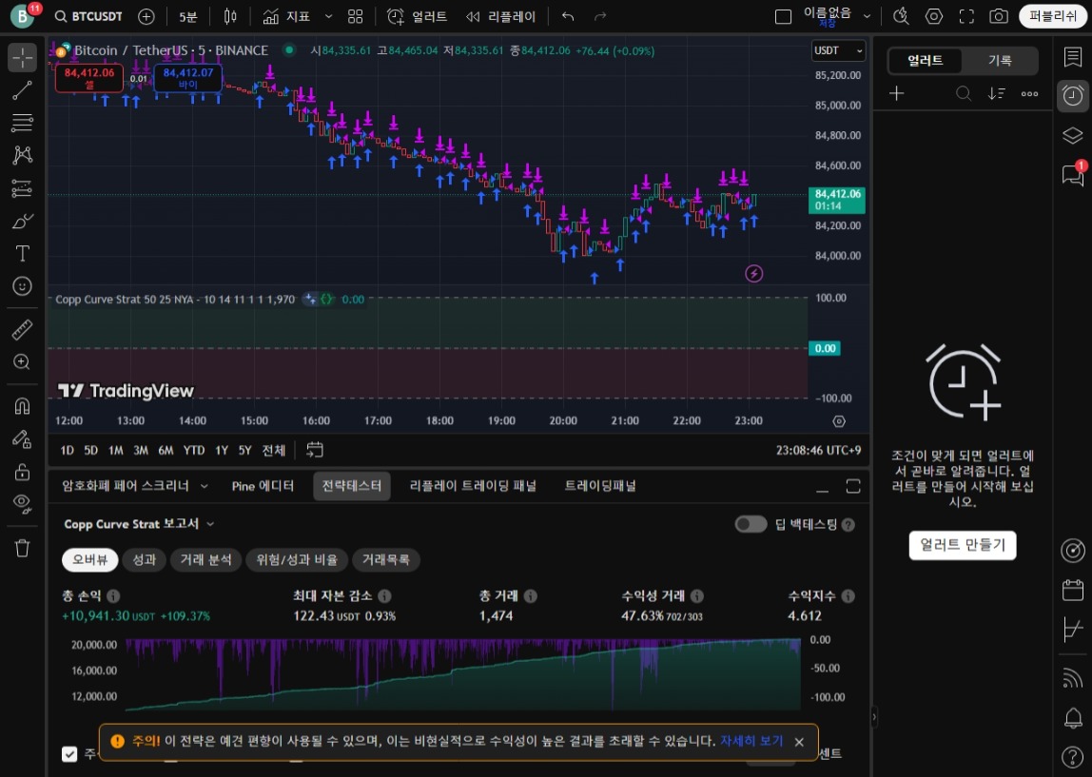Select the 오버뷰 overview tab
Image resolution: width=1092 pixels, height=777 pixels.
click(90, 560)
